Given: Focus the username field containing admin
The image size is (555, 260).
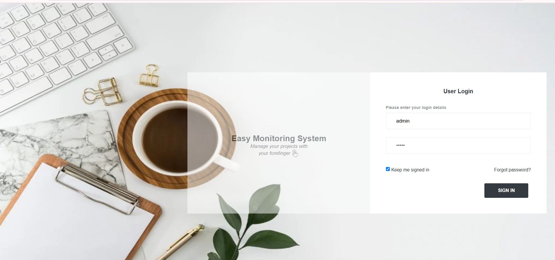Looking at the screenshot, I should [458, 121].
